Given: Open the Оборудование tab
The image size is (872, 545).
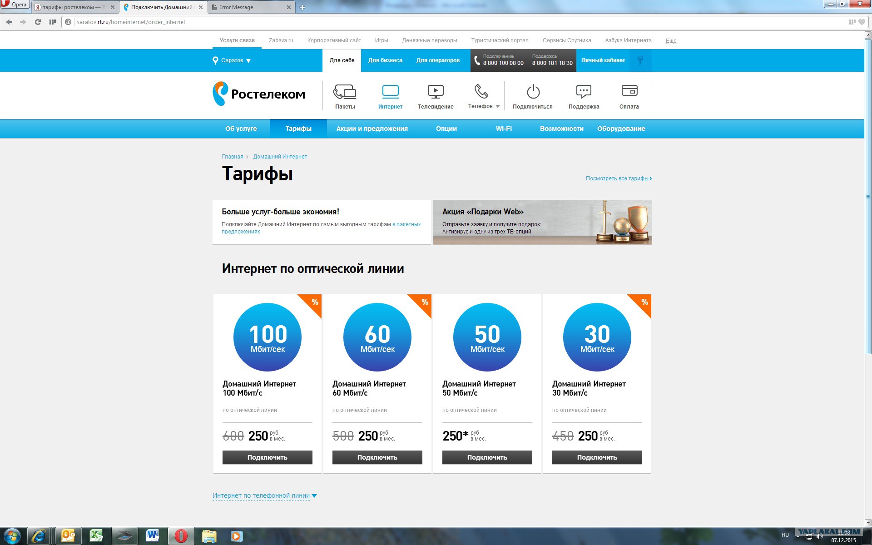Looking at the screenshot, I should coord(621,129).
